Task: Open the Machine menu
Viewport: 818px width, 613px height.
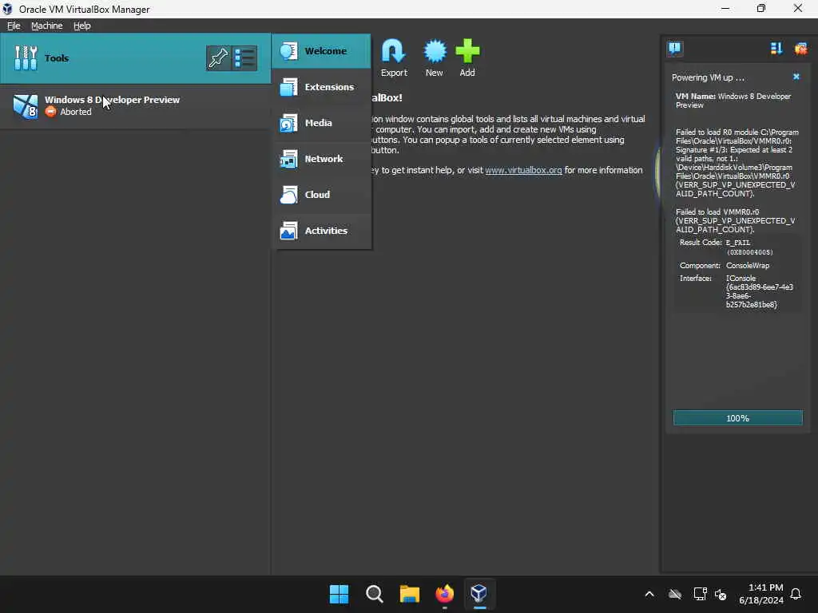Action: coord(47,26)
